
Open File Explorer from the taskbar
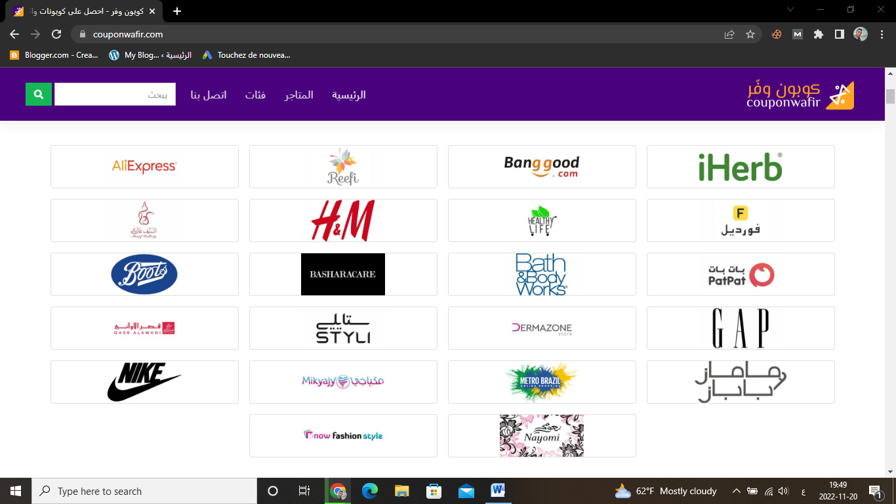point(402,491)
